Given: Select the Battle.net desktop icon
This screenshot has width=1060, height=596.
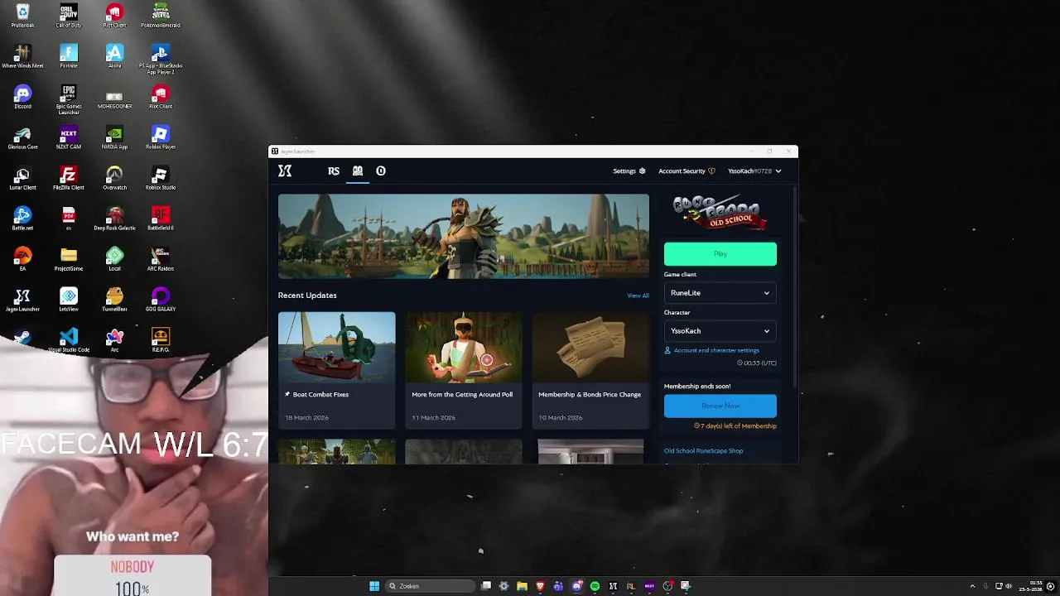Looking at the screenshot, I should (x=22, y=219).
